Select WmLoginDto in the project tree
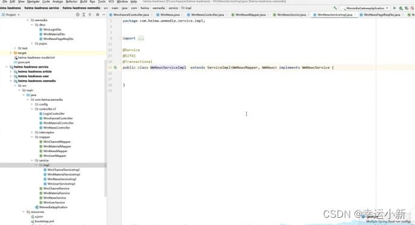This screenshot has height=225, width=415. tap(52, 30)
